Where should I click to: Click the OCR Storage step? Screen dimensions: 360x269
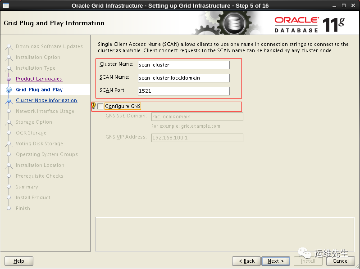click(31, 133)
